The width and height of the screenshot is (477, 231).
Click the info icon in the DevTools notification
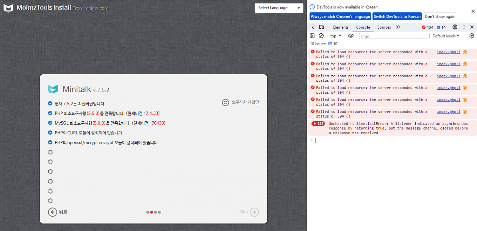pyautogui.click(x=312, y=7)
